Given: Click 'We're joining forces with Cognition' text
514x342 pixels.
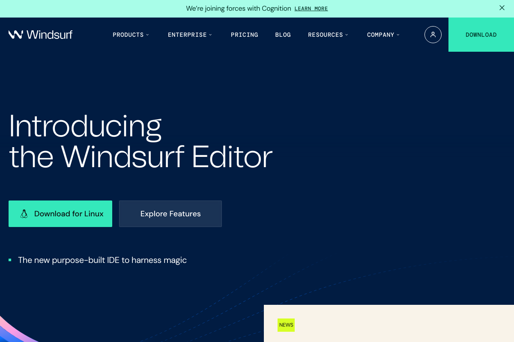Looking at the screenshot, I should (239, 9).
